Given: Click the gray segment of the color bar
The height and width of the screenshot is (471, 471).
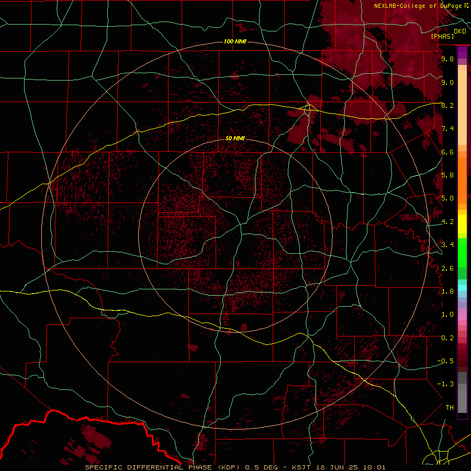Looking at the screenshot, I should click(x=462, y=394).
